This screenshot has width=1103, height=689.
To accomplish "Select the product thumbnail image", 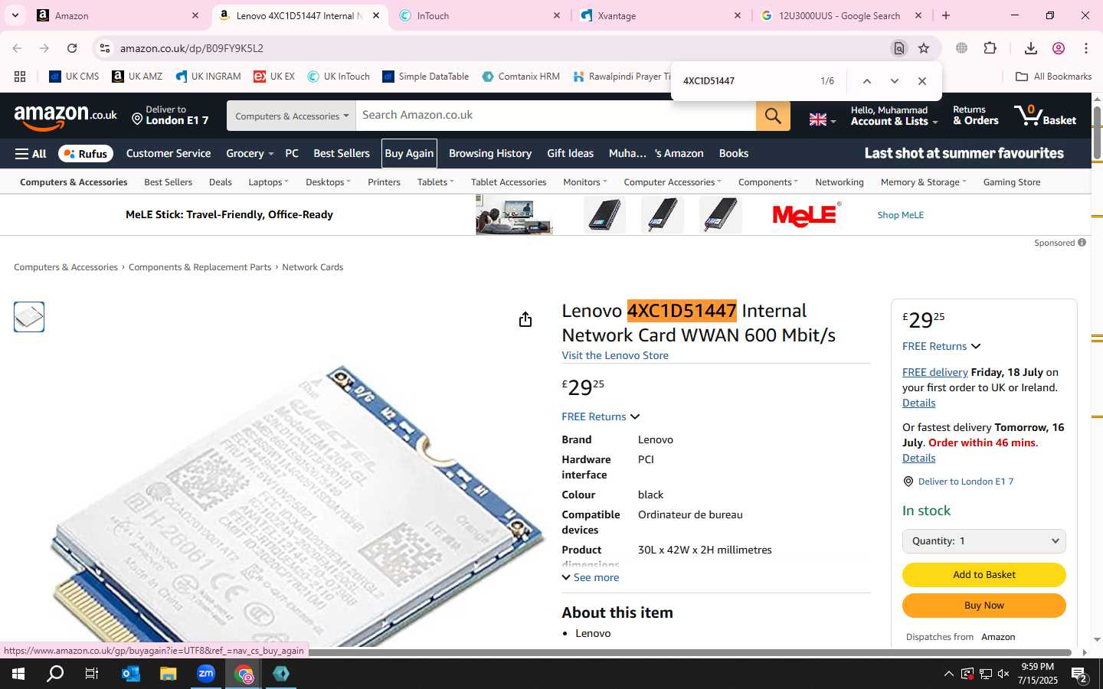I will [x=29, y=317].
